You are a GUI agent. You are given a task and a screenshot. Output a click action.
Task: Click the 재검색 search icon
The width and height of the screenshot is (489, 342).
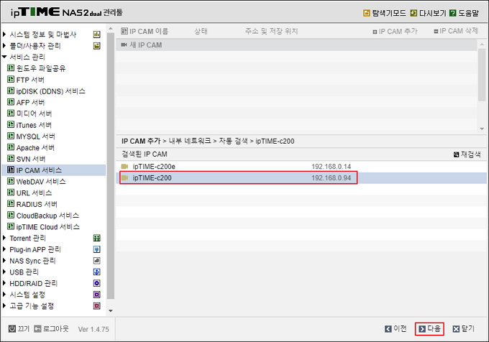456,154
